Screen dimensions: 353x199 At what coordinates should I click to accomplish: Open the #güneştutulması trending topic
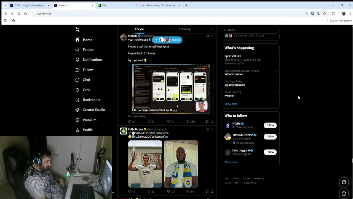235,85
